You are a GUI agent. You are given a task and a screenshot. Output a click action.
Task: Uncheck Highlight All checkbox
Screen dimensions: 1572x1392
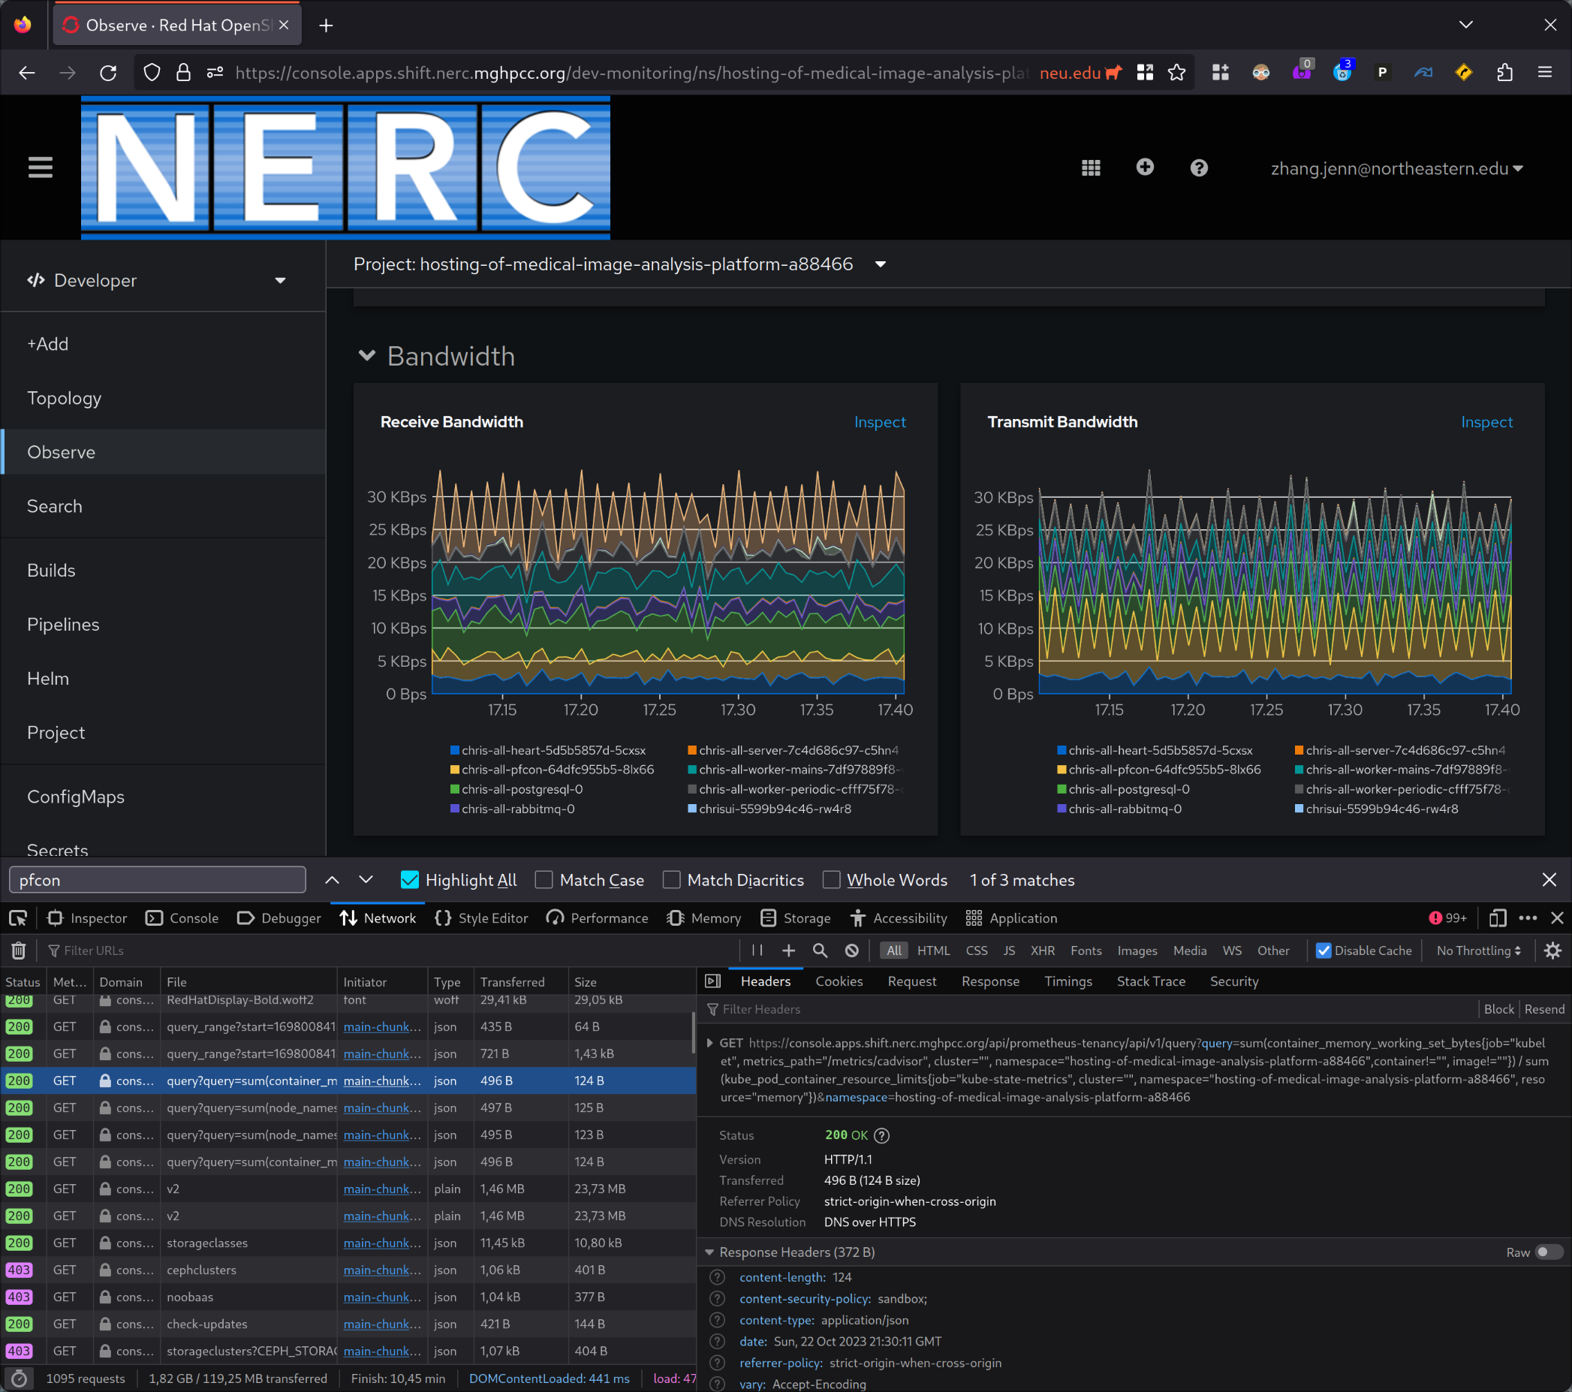[x=410, y=880]
